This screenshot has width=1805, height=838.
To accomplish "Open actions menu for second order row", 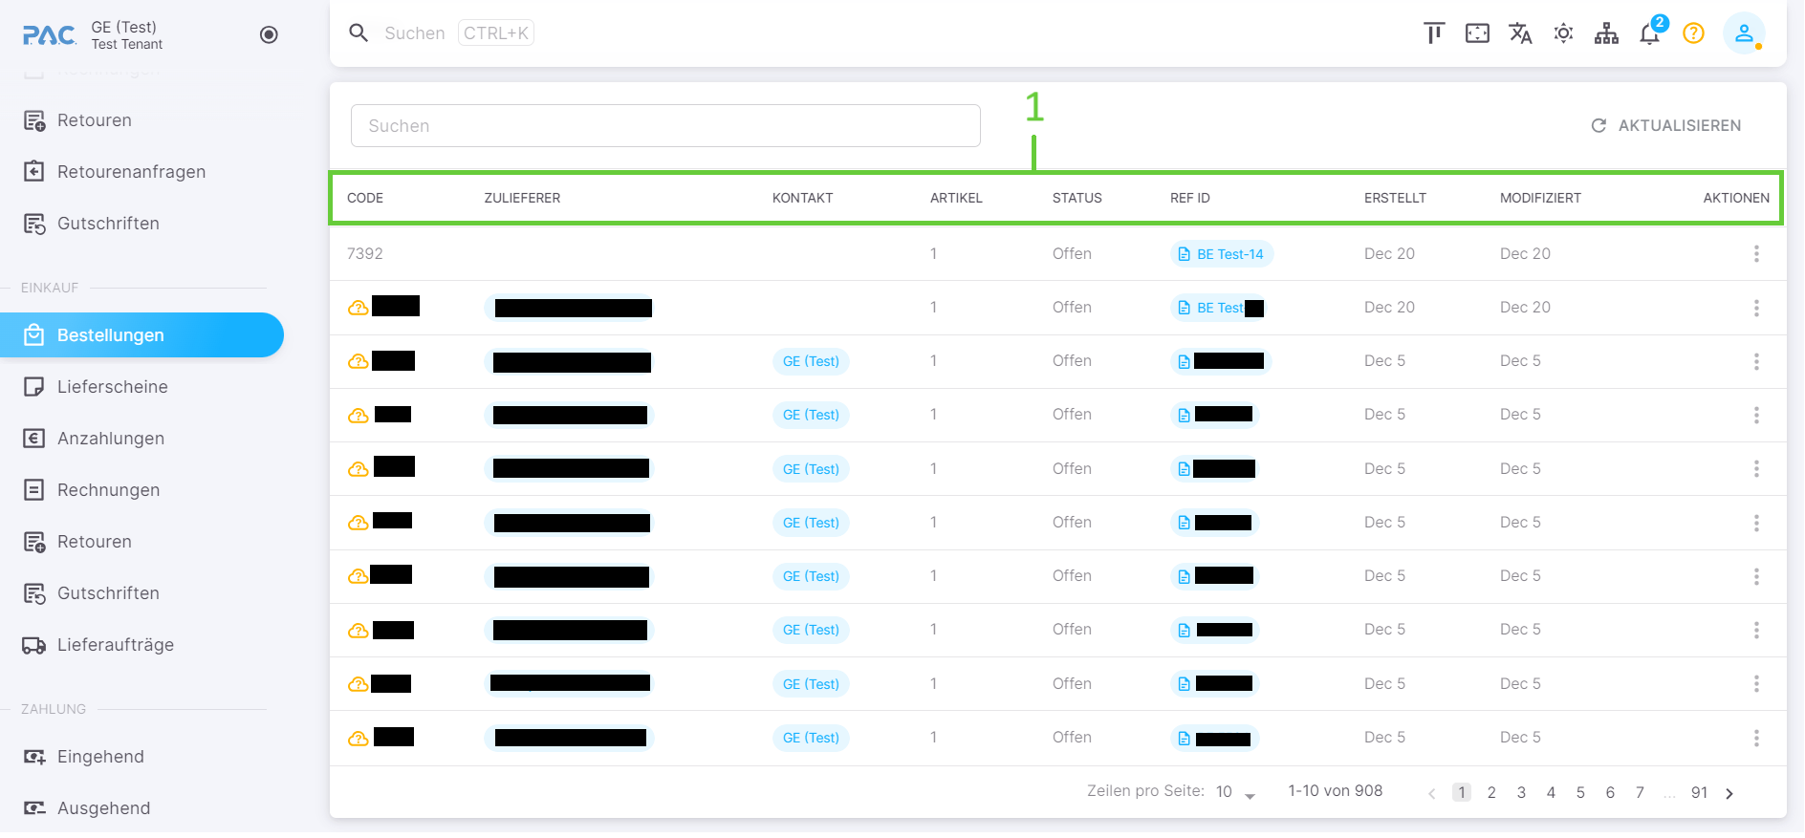I will pyautogui.click(x=1756, y=308).
